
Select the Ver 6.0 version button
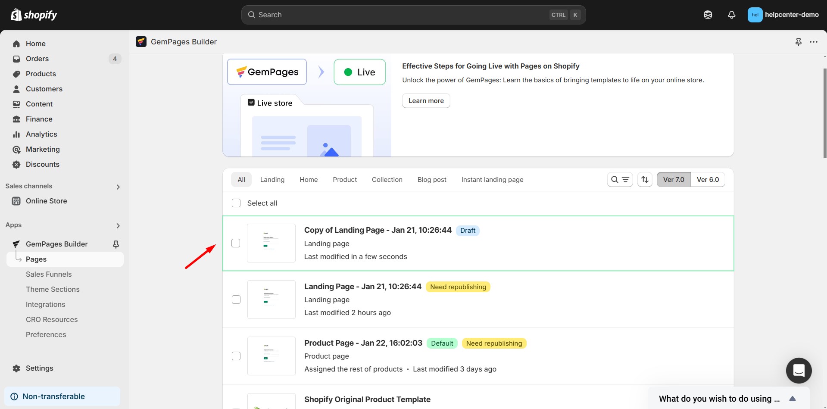point(708,180)
